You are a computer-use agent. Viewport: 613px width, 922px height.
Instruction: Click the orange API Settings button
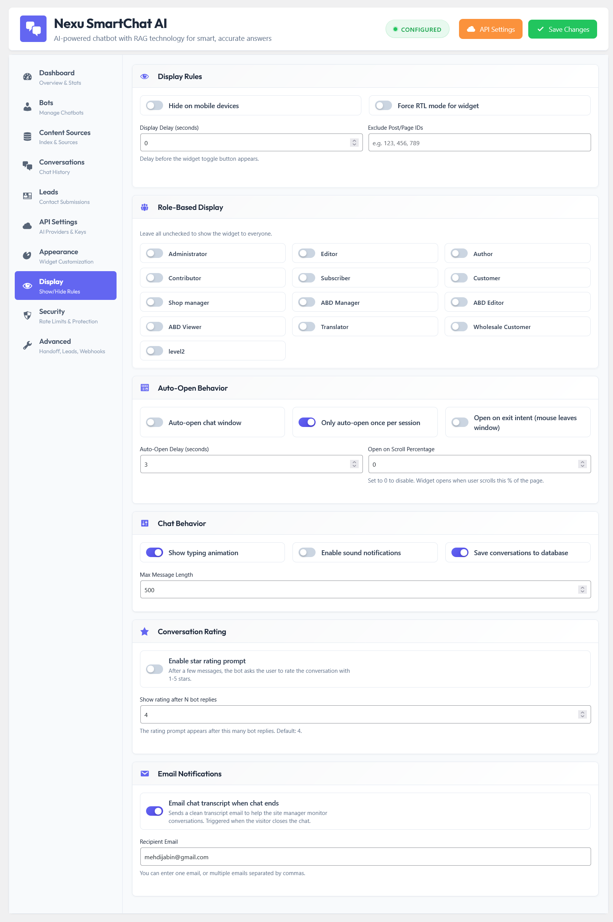point(491,29)
